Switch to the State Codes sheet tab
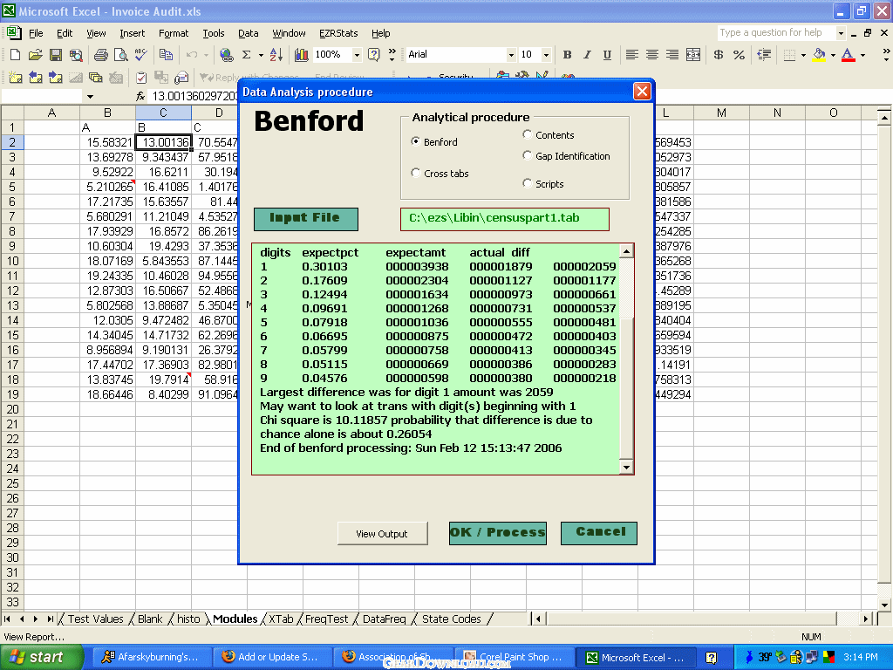 (x=451, y=619)
